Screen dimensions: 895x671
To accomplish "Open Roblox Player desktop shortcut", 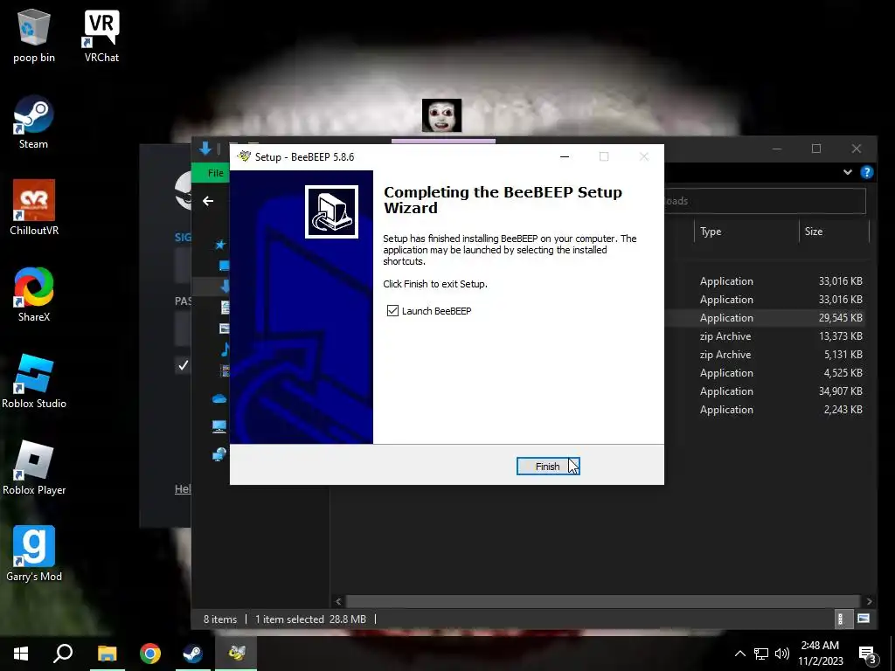I will pos(34,468).
